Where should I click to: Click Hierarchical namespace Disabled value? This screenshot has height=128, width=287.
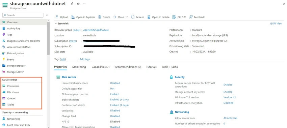(x=115, y=83)
